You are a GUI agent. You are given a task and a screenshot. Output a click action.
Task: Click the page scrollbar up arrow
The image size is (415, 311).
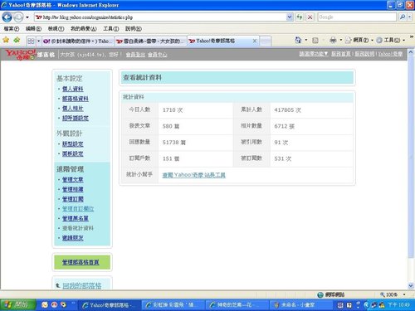pyautogui.click(x=411, y=51)
